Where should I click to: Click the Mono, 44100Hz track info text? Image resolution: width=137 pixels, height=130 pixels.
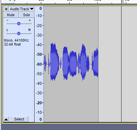[16, 40]
